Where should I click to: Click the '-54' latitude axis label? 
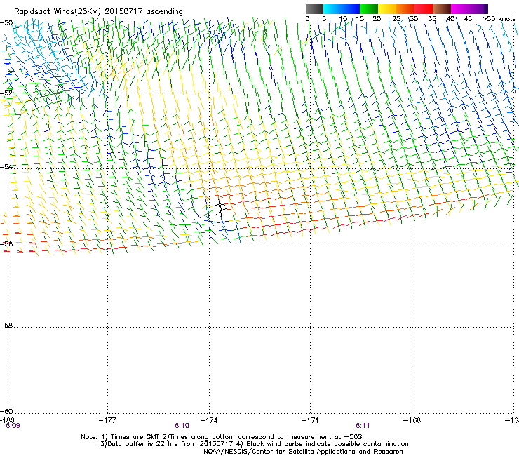point(6,166)
